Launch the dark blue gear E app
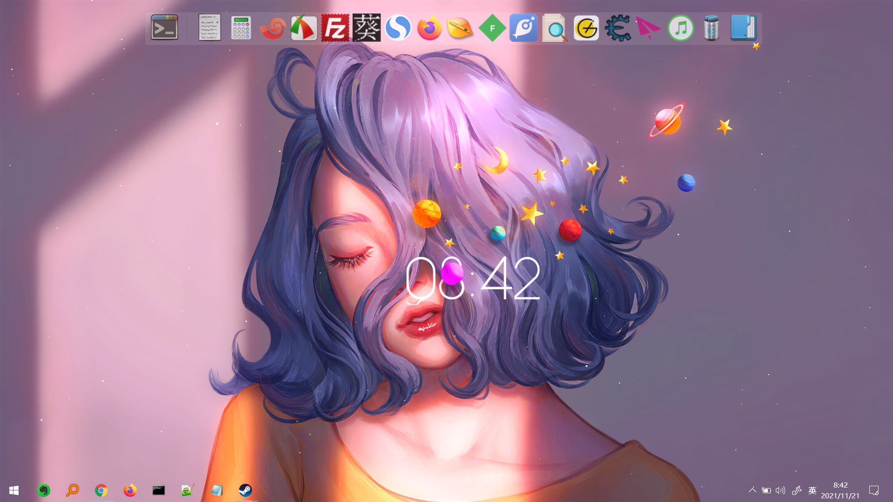Screen dimensions: 893x502 coord(618,28)
